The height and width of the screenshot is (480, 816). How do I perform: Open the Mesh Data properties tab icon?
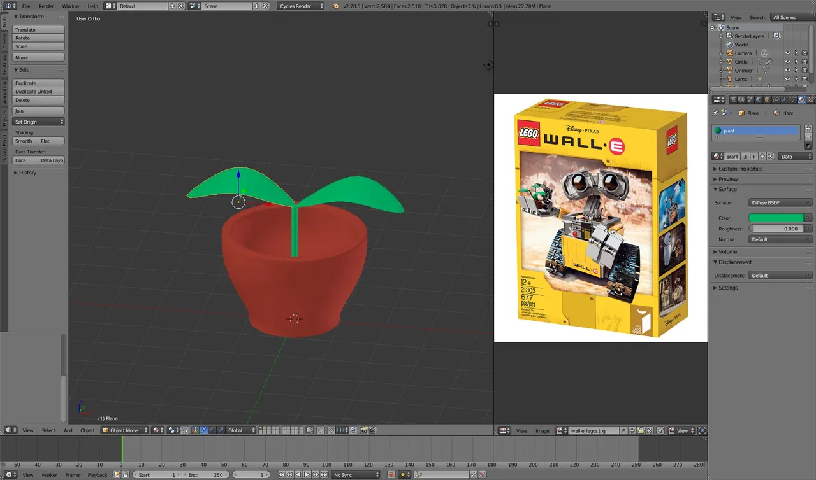pos(792,99)
